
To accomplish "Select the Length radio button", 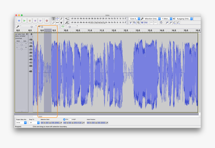I will point(70,119).
